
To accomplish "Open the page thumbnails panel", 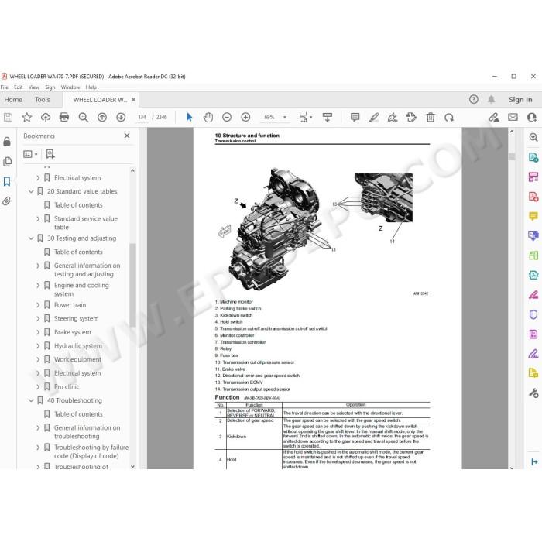I will tap(7, 162).
